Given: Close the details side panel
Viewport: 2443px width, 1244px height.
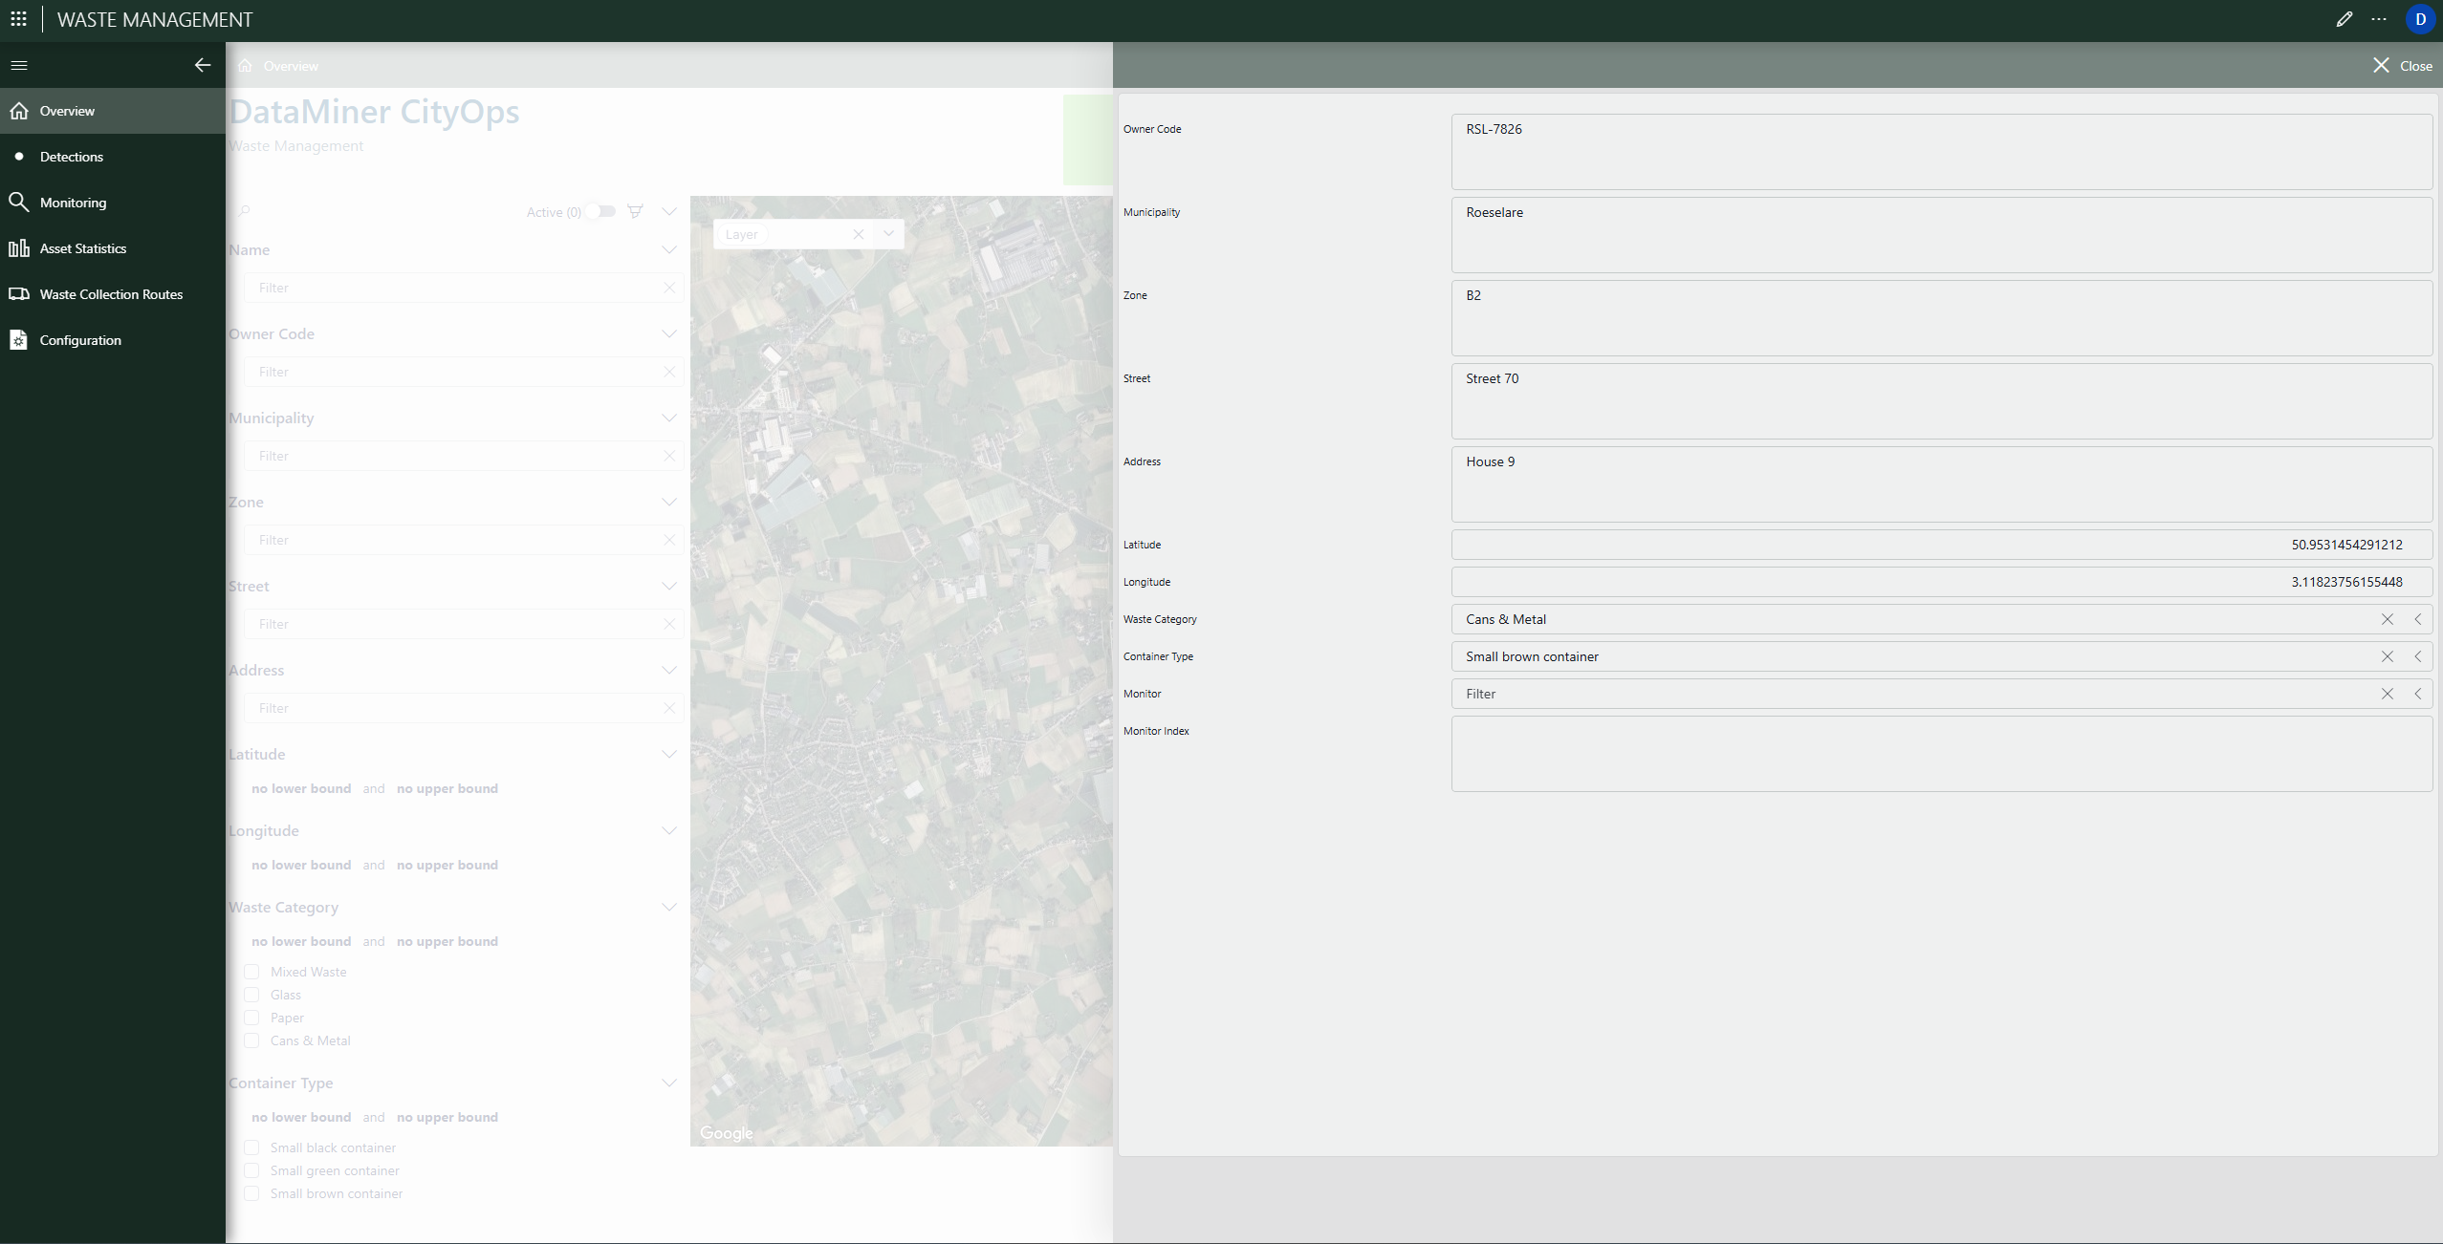Looking at the screenshot, I should tap(2402, 65).
